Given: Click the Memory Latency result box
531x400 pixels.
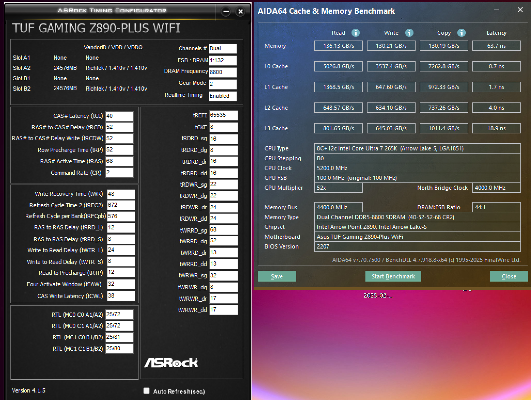Looking at the screenshot, I should tap(496, 46).
